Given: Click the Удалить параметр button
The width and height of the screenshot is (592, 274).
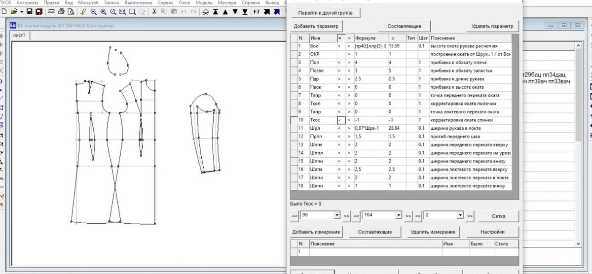Looking at the screenshot, I should [x=492, y=26].
